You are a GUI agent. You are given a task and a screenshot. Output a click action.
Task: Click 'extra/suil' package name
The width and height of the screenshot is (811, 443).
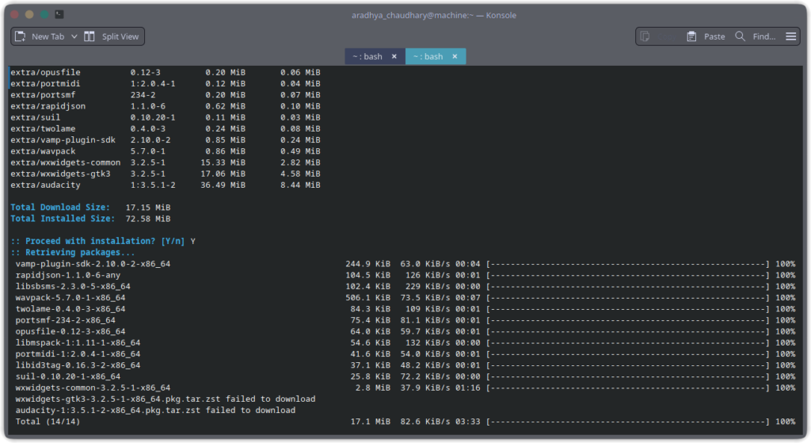click(35, 117)
